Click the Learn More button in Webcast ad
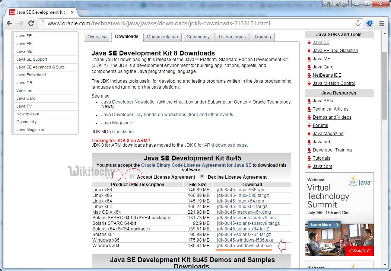The width and height of the screenshot is (391, 271). (323, 224)
